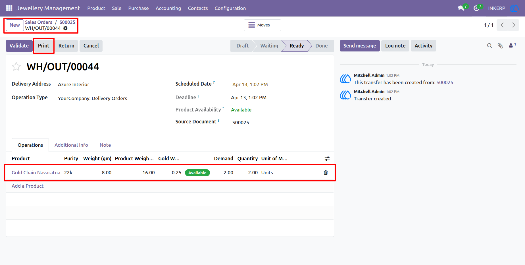Image resolution: width=525 pixels, height=265 pixels.
Task: Mark transfer as favorite with the star
Action: tap(16, 67)
